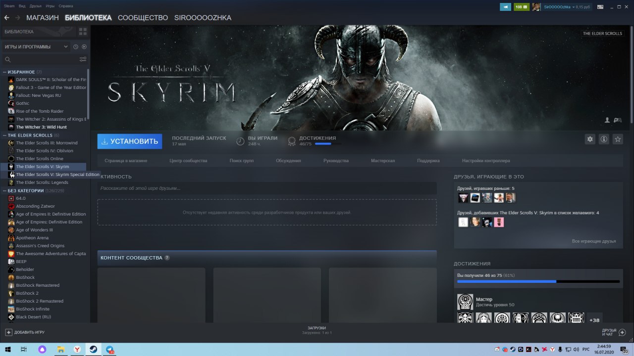
Task: Open ДРУЗЬЯ И ЧАТ panel
Action: pos(614,332)
